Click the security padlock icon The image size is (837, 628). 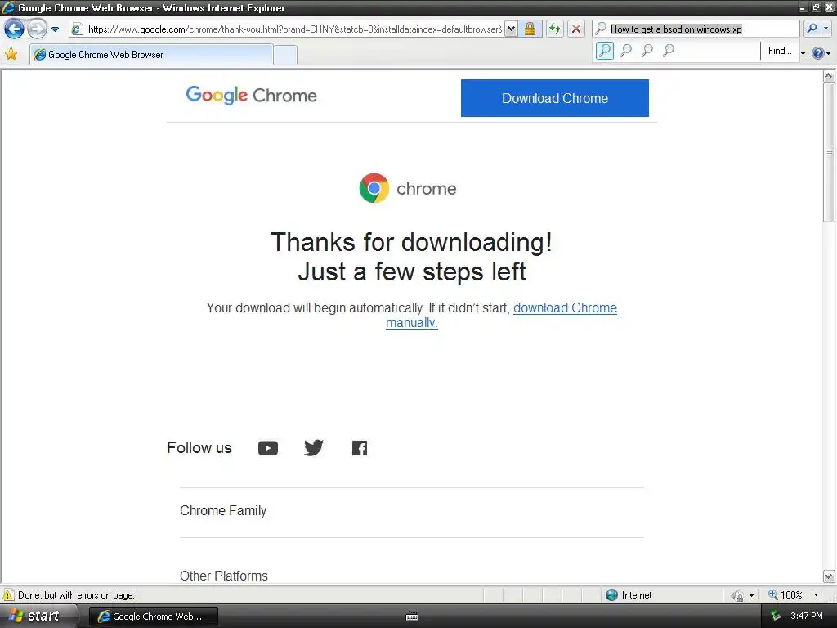tap(530, 29)
